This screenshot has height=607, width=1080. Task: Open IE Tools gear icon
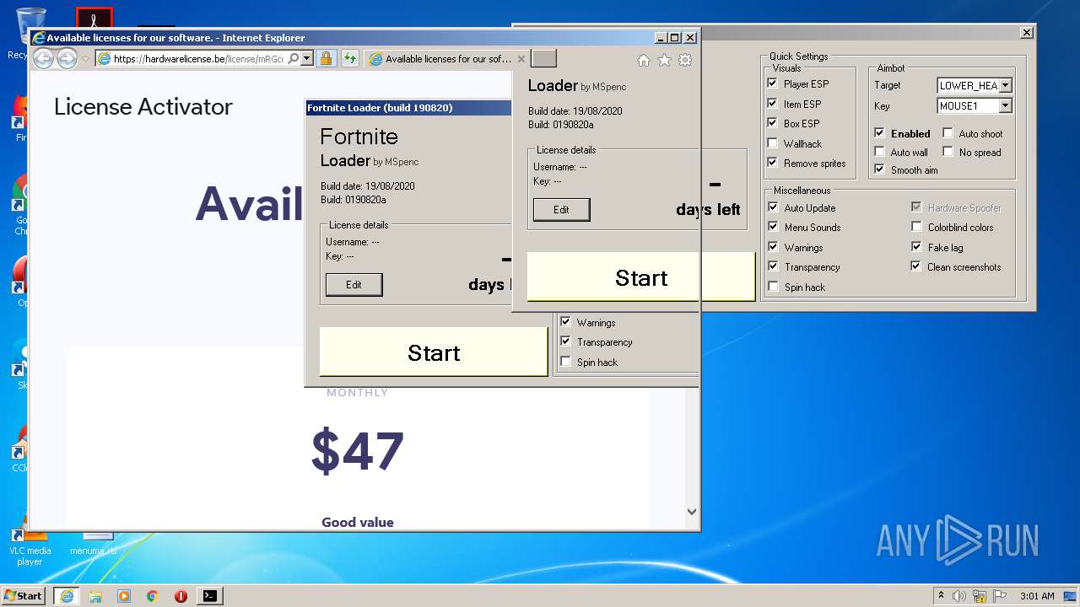pyautogui.click(x=685, y=60)
